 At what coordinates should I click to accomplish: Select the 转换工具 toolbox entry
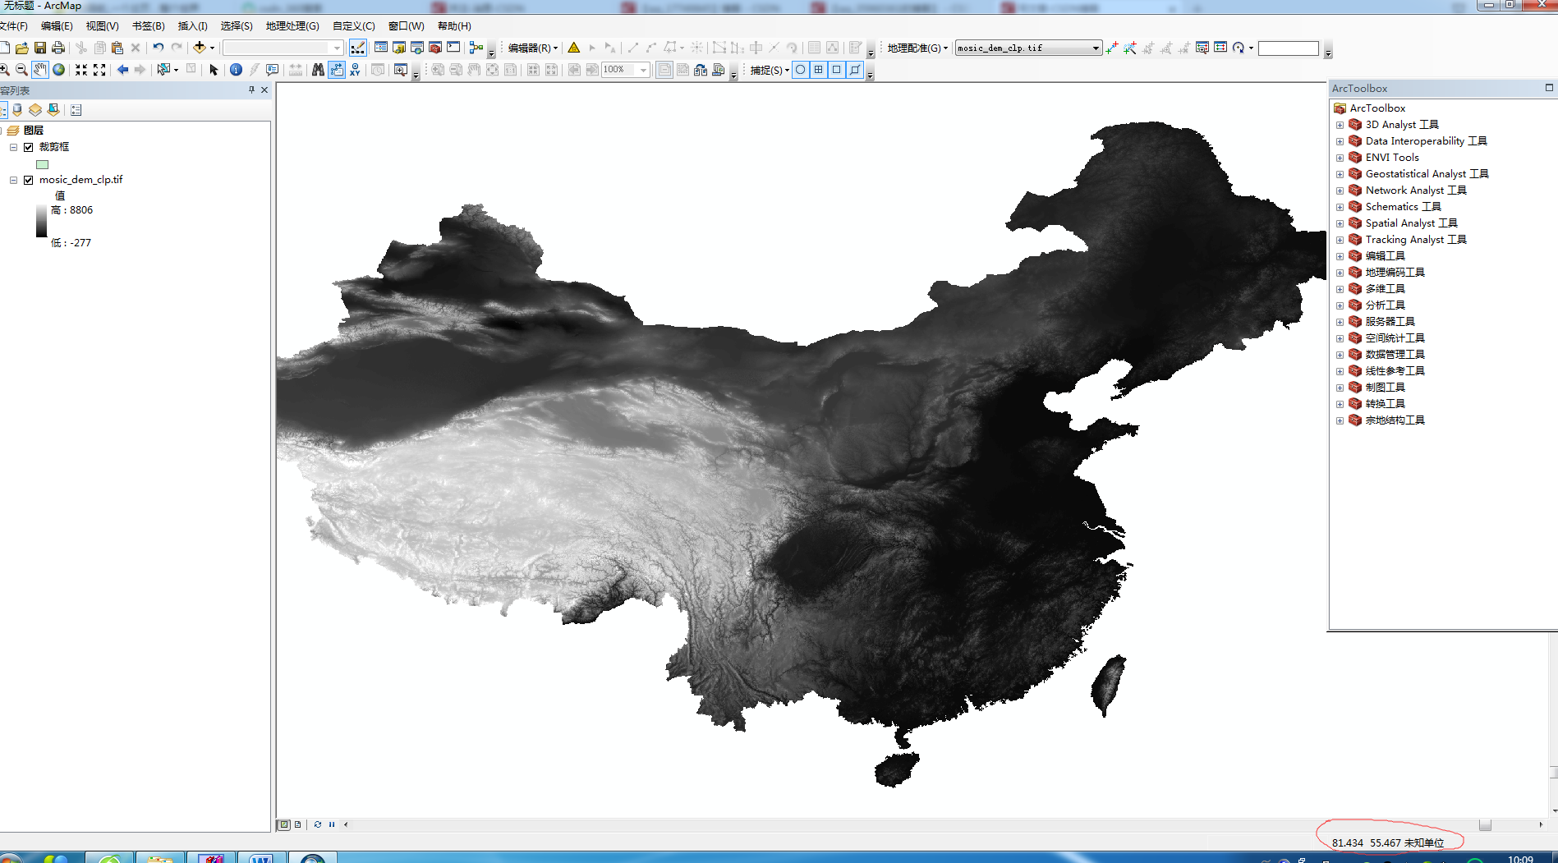(1385, 404)
